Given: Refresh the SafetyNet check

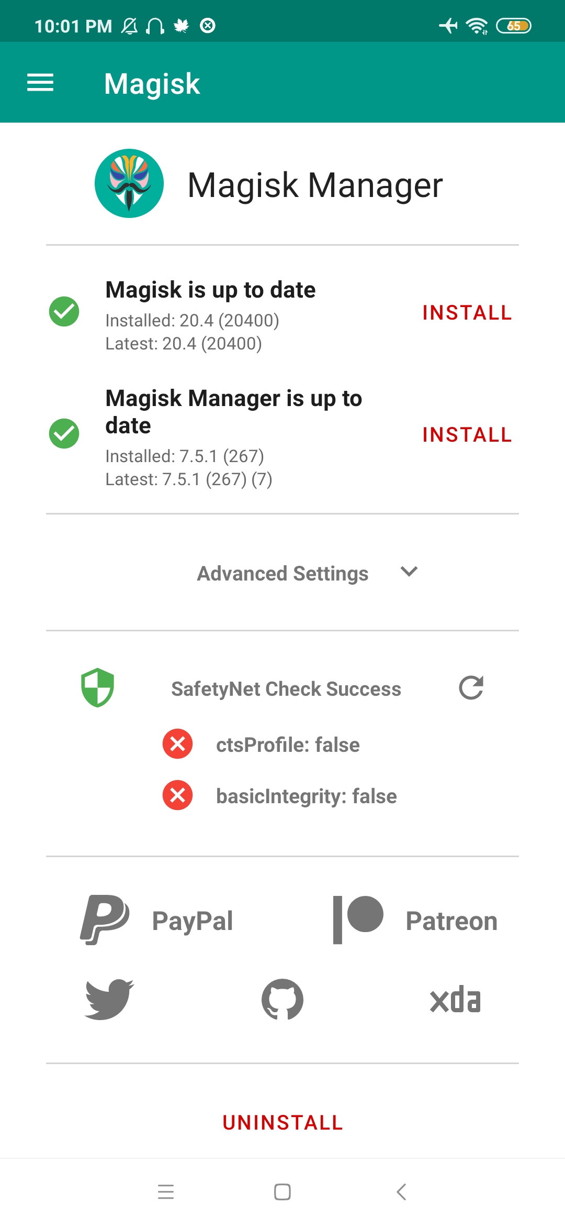Looking at the screenshot, I should (471, 688).
